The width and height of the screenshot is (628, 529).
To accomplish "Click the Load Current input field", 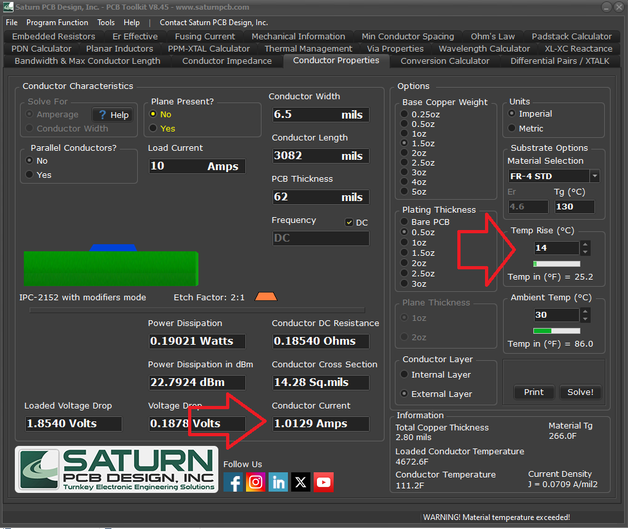I will tap(197, 166).
